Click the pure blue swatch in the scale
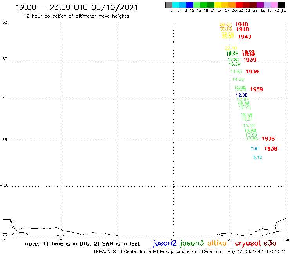Image resolution: width=290 pixels, height=255 pixels. click(190, 5)
